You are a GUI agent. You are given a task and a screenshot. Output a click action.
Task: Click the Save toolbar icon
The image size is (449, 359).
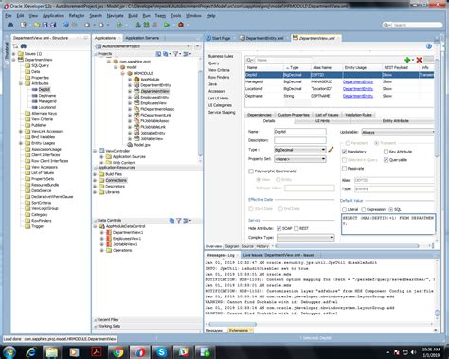45,25
